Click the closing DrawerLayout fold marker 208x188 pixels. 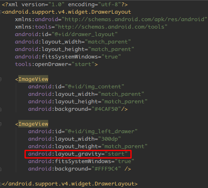0,184
